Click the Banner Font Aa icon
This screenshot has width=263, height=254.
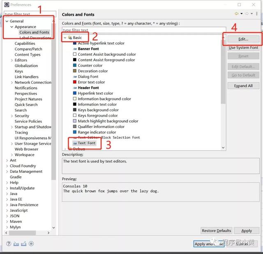tap(75, 49)
